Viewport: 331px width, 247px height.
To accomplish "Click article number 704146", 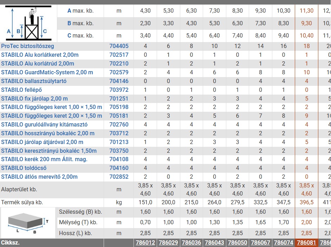I will pyautogui.click(x=119, y=81).
